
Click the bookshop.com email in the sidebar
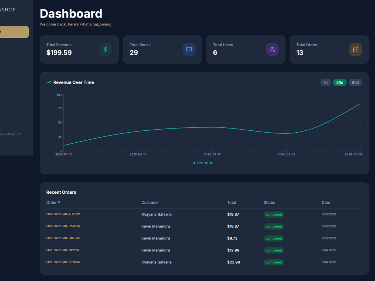(x=11, y=134)
